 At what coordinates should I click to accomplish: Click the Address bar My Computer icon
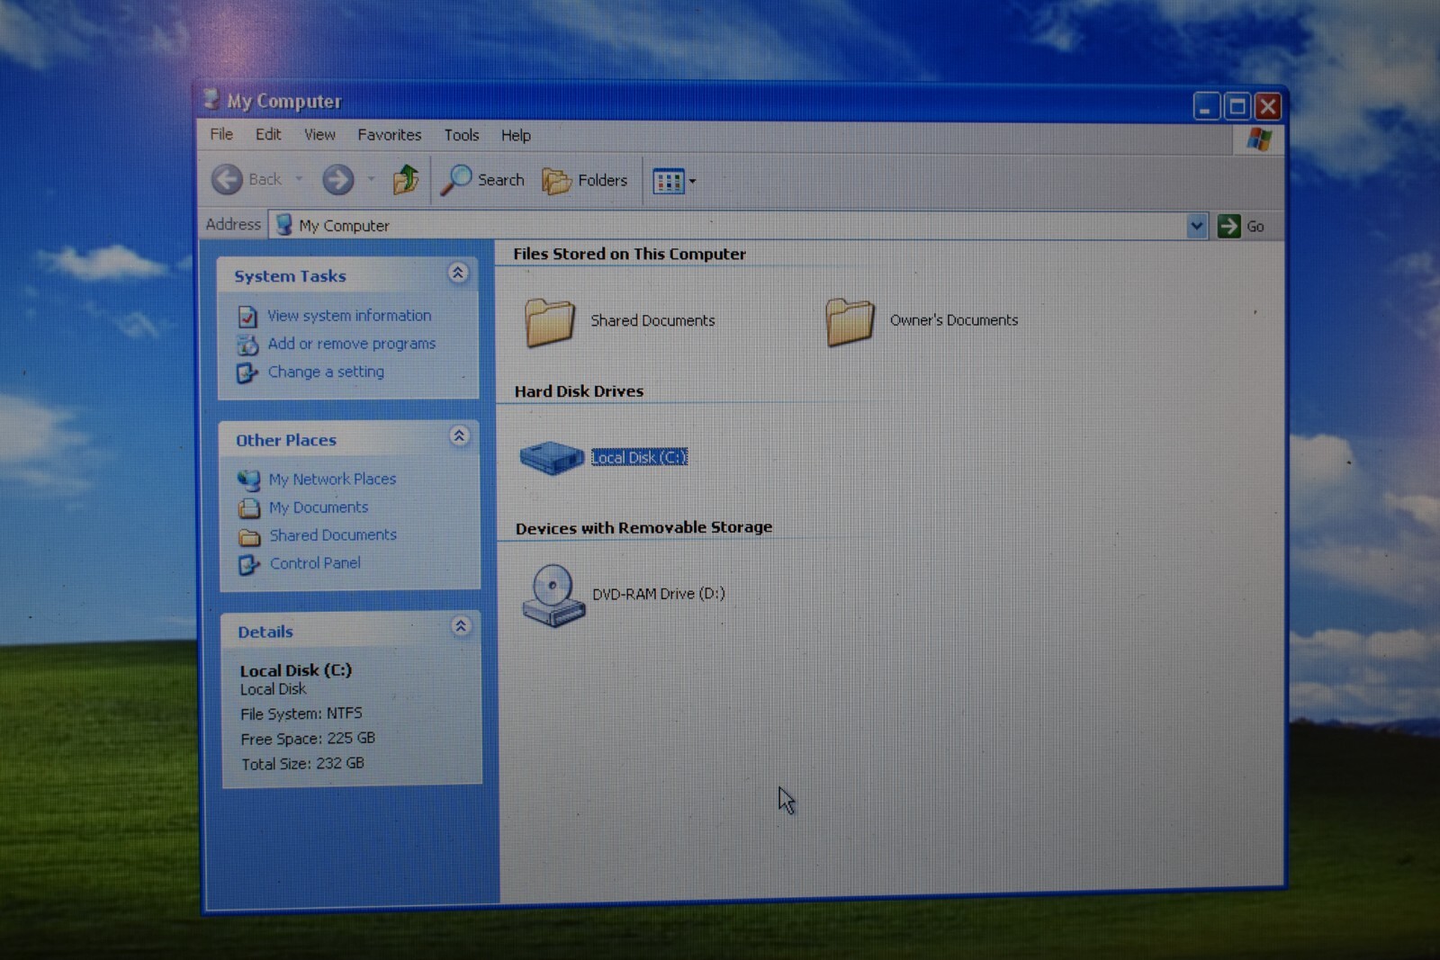click(x=284, y=225)
